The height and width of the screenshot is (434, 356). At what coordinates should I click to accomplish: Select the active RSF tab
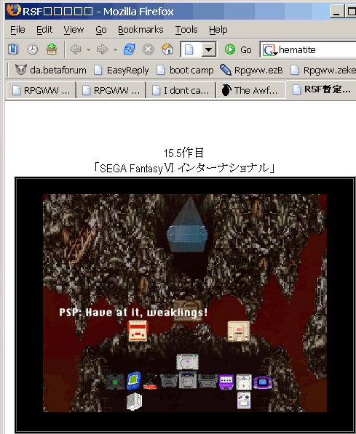[321, 89]
